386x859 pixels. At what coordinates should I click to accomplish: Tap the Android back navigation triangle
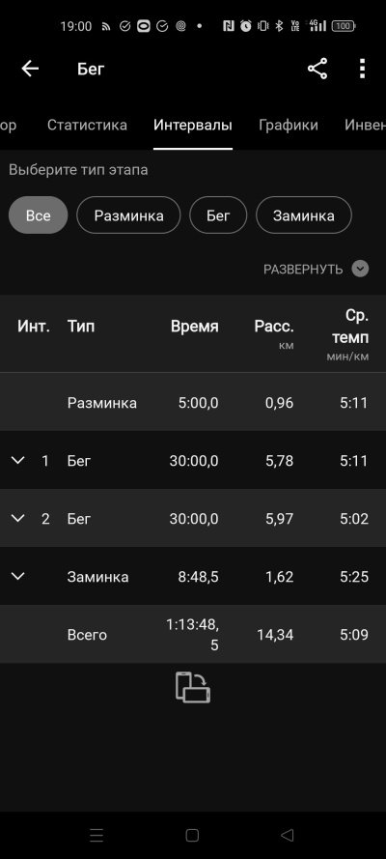pos(287,835)
